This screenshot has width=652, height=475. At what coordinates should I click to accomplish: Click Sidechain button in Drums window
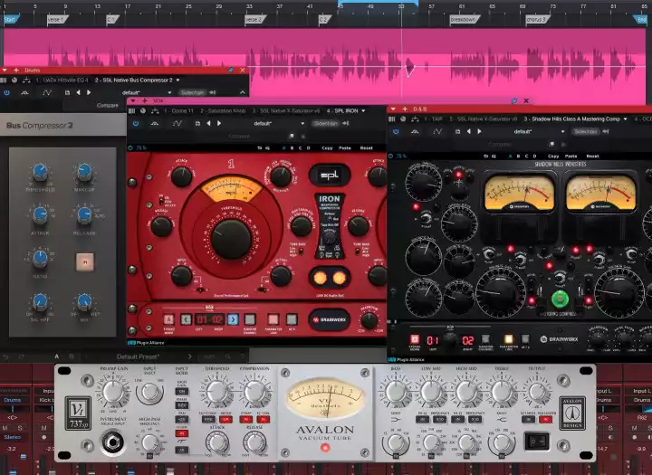tap(192, 92)
